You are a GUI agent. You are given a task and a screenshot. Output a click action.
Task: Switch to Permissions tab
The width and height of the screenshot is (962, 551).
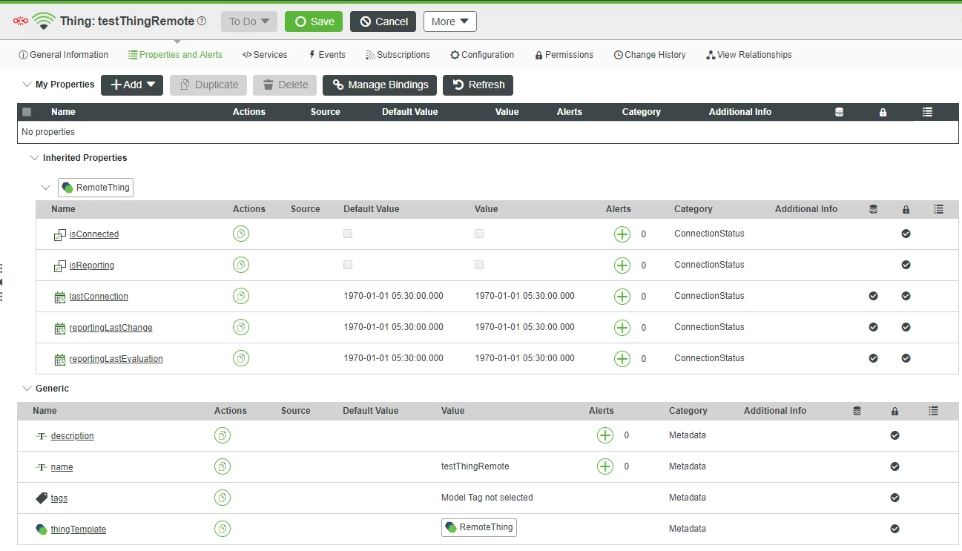[564, 55]
